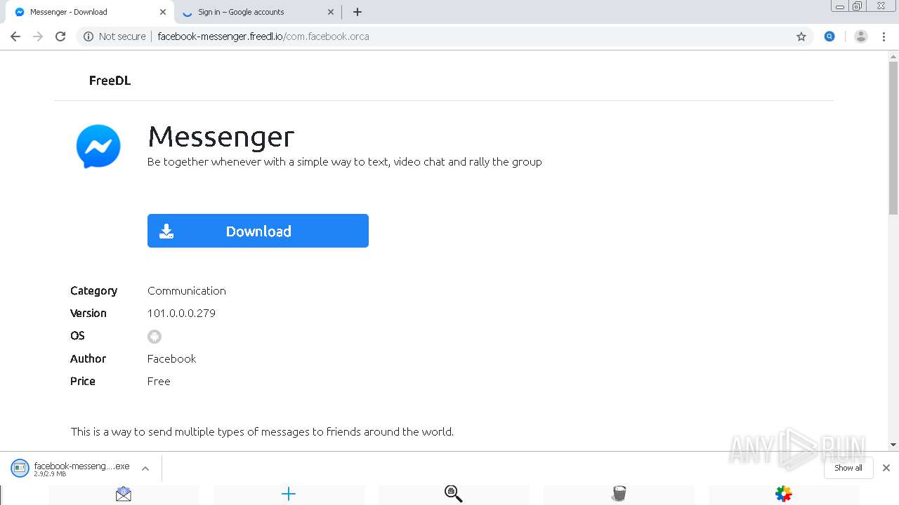The width and height of the screenshot is (899, 505).
Task: Minimize the Chrome window
Action: tap(839, 6)
